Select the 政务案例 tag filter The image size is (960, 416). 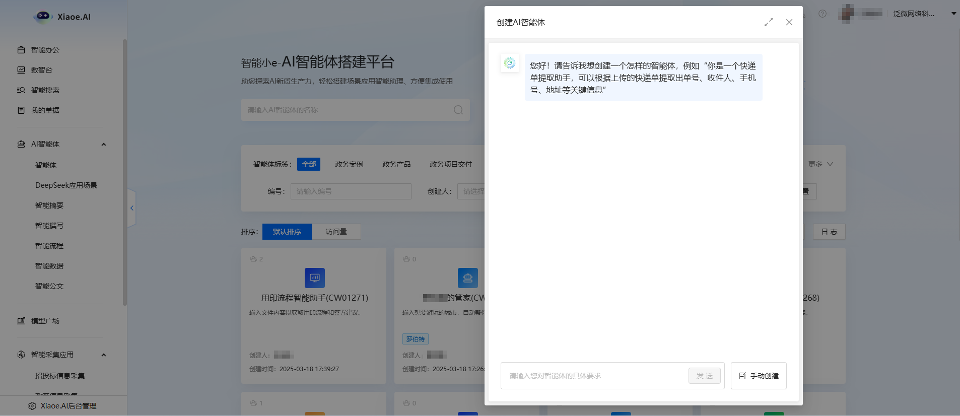click(x=349, y=164)
